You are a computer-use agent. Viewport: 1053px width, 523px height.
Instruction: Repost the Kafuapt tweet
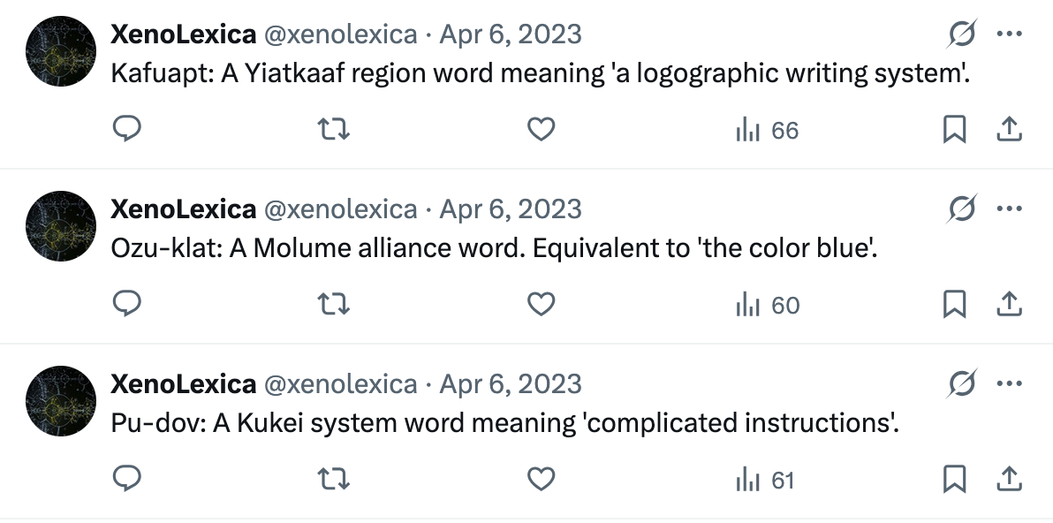click(x=334, y=129)
